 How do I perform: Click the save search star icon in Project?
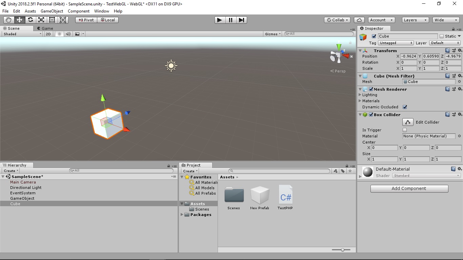(350, 171)
